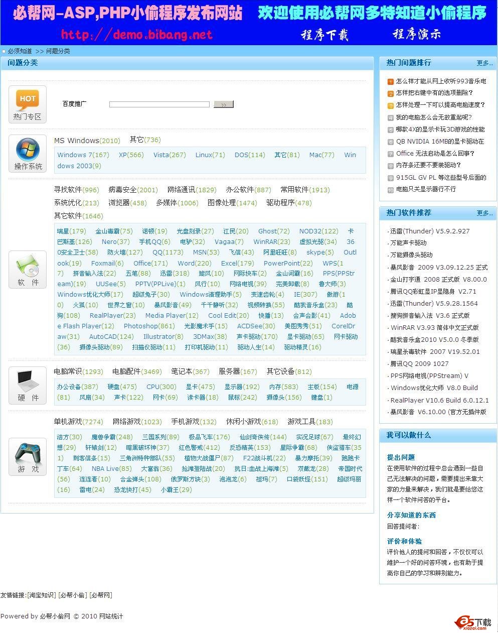The image size is (498, 633).
Task: Open 电脑配件(3469) category
Action: point(137,371)
